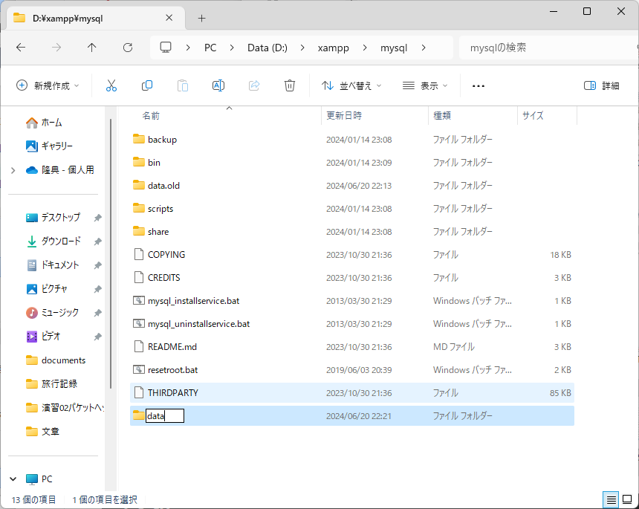The image size is (639, 509).
Task: Open a new tab with plus button
Action: coord(201,18)
